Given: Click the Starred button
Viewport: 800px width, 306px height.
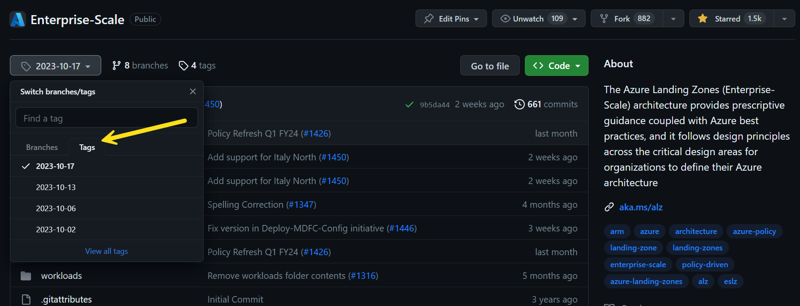Looking at the screenshot, I should tap(732, 19).
